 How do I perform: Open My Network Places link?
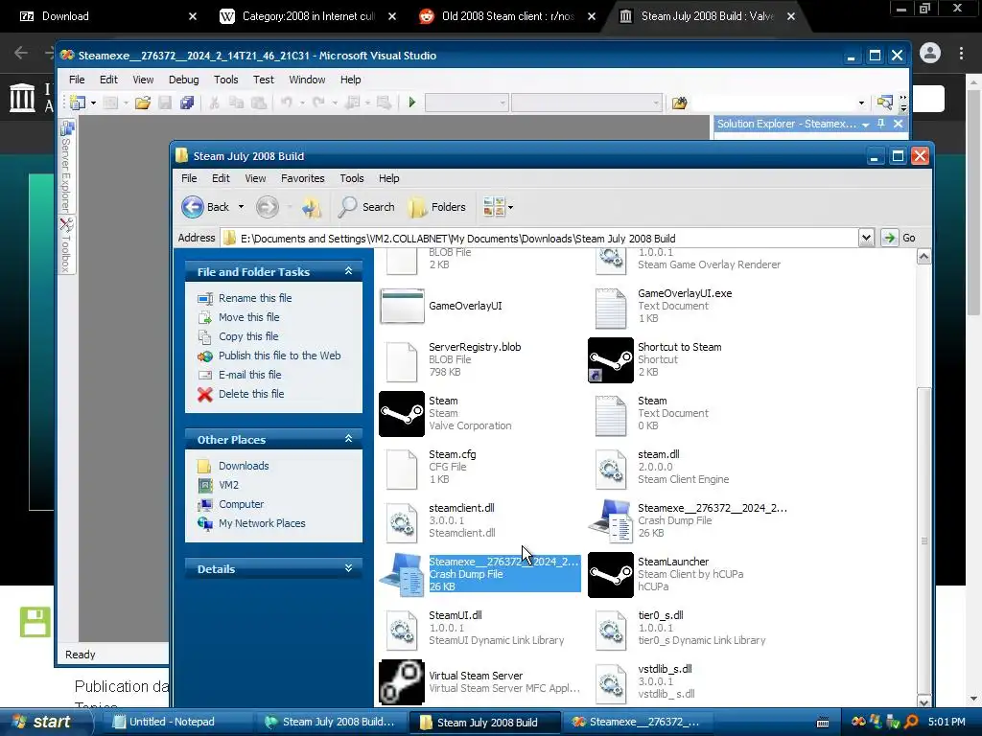pos(262,523)
